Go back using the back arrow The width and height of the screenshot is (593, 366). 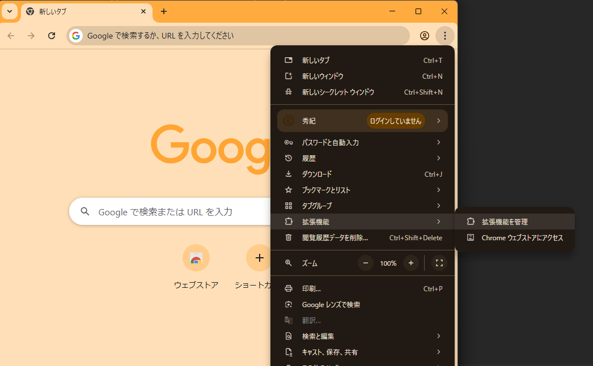[x=10, y=36]
